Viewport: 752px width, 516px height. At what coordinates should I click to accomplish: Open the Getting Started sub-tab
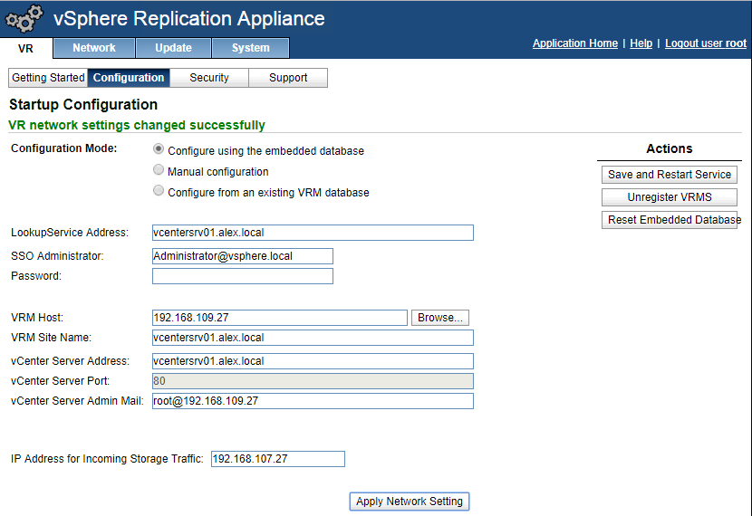48,78
